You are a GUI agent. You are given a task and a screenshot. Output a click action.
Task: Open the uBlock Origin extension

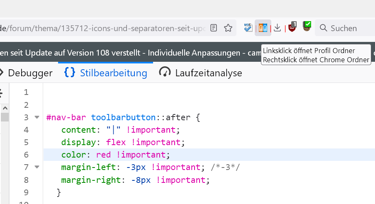pyautogui.click(x=293, y=27)
